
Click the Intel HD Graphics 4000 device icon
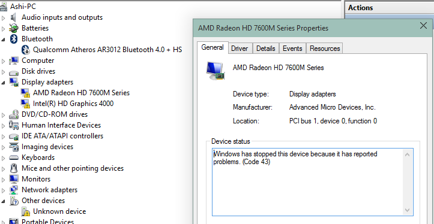pyautogui.click(x=25, y=104)
